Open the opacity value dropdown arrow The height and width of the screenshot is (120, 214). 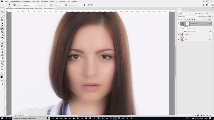[x=48, y=5]
